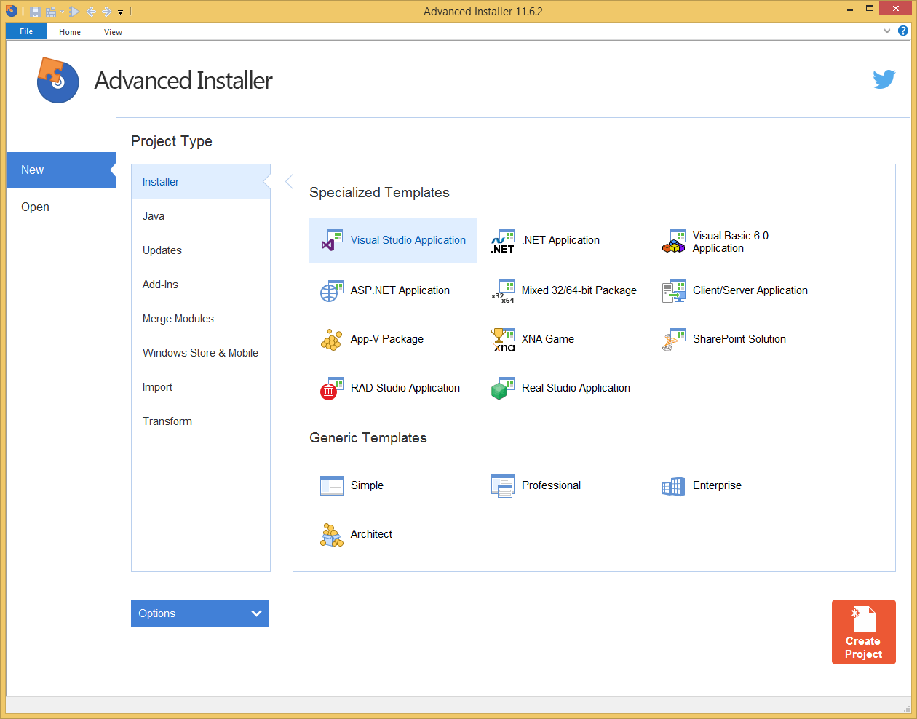Click the Twitter bird icon
Viewport: 917px width, 719px height.
click(884, 79)
